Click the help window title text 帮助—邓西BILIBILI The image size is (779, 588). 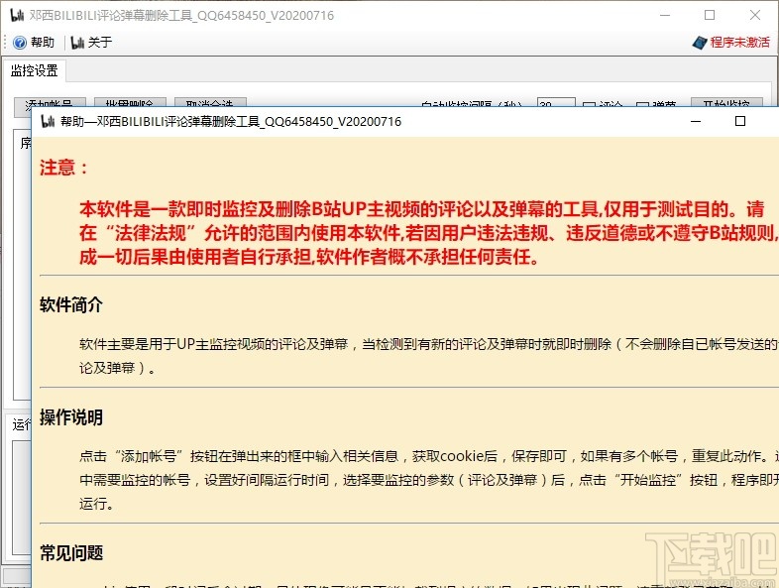pos(231,121)
